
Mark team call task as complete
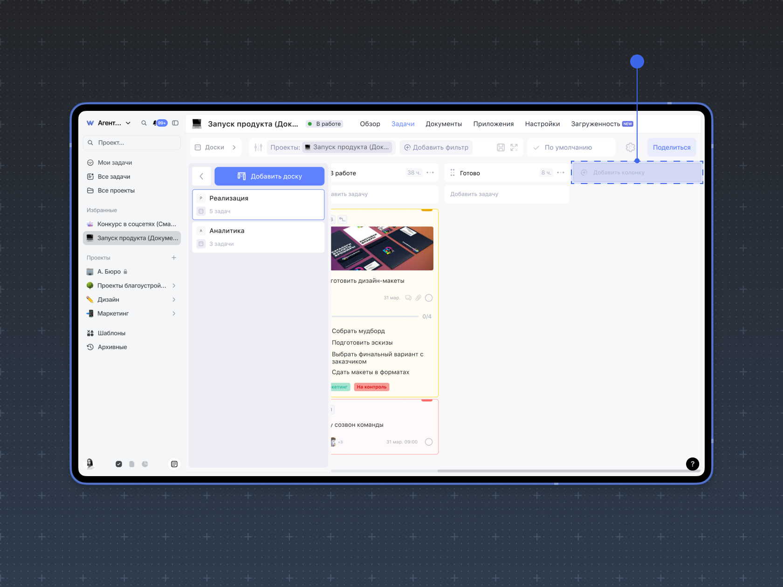tap(429, 442)
